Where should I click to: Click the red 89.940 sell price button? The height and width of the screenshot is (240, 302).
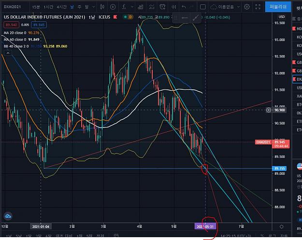coord(11,25)
